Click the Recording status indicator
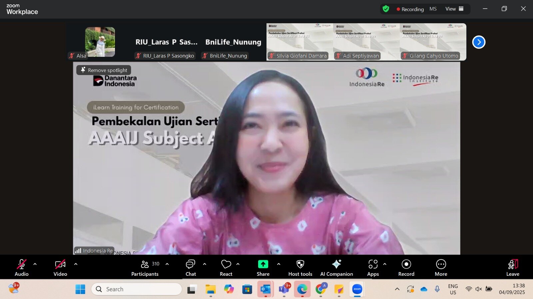Image resolution: width=533 pixels, height=299 pixels. 410,9
